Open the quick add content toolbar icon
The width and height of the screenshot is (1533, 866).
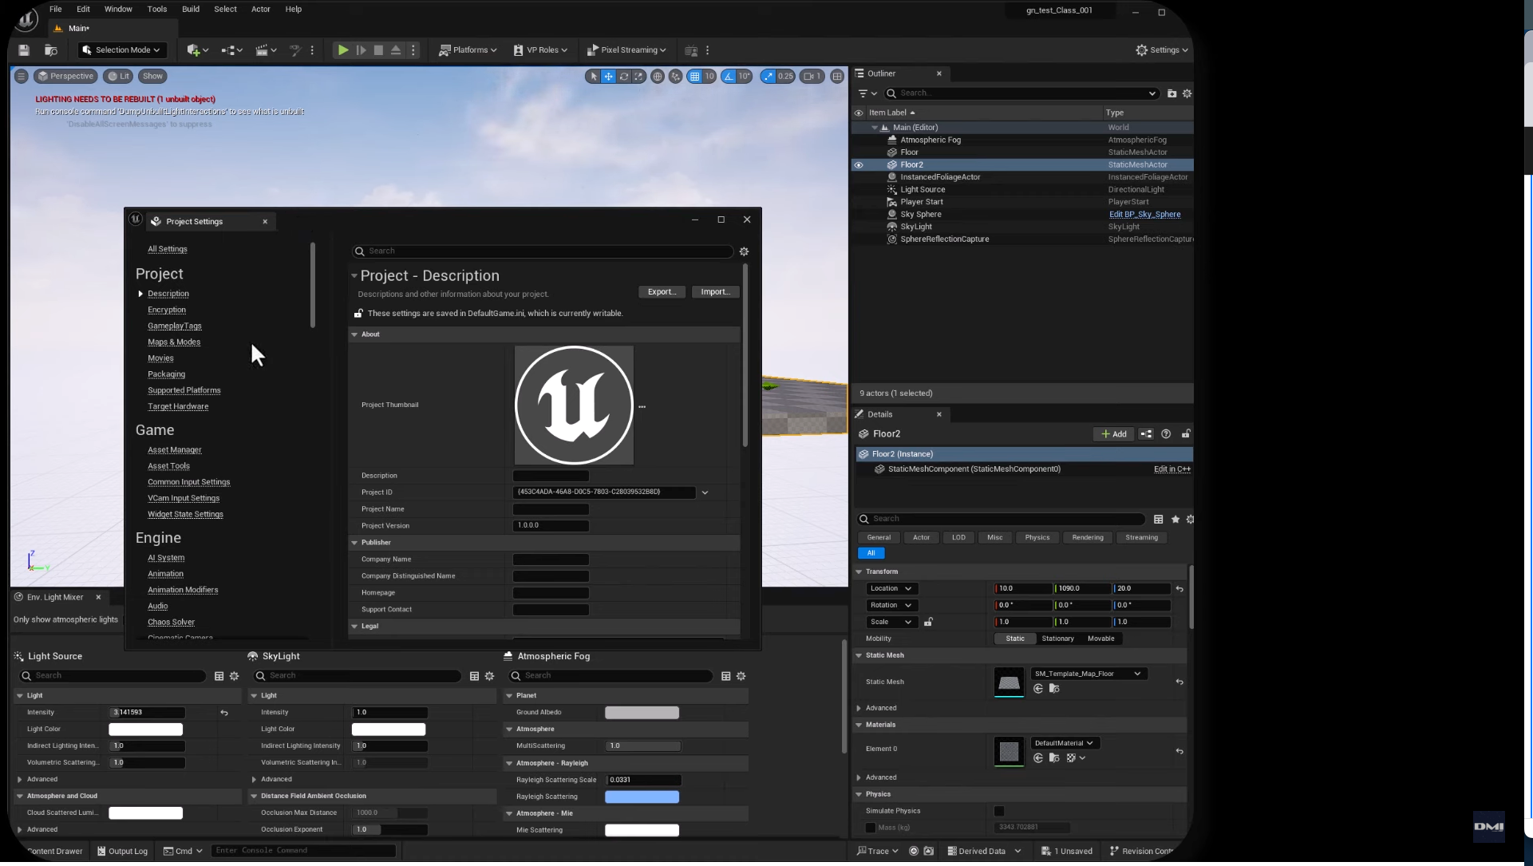coord(196,50)
